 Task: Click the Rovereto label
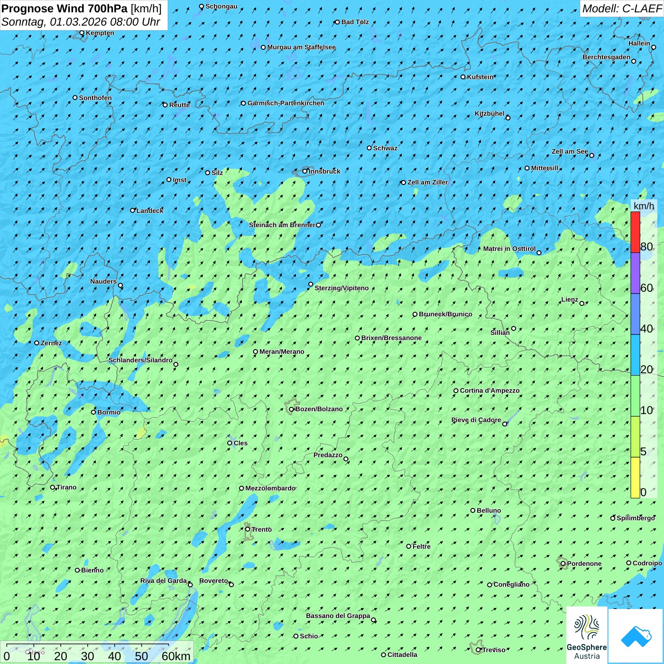tap(213, 581)
